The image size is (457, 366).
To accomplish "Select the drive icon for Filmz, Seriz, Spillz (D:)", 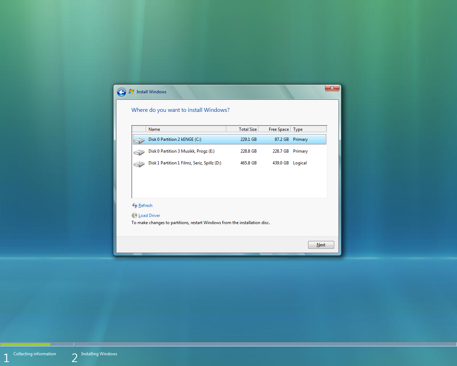I will [x=139, y=164].
